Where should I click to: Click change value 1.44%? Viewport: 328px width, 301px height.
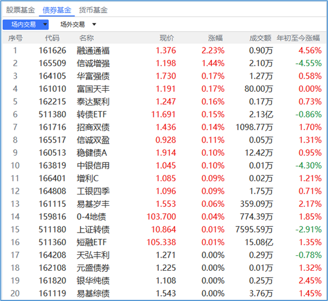click(x=213, y=63)
